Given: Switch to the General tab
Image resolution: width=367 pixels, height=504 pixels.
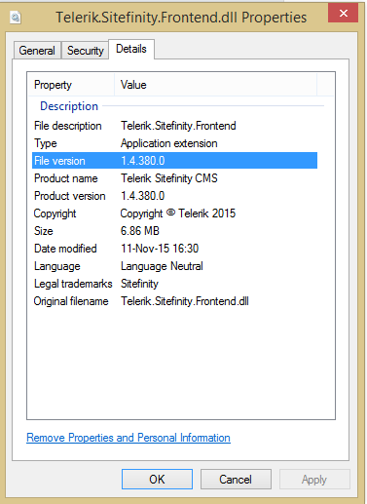Looking at the screenshot, I should click(37, 51).
